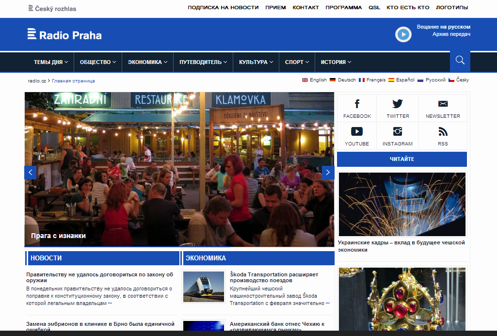Screen dimensions: 497x336
Task: Open the КУЛЬТУРА dropdown menu
Action: pyautogui.click(x=256, y=62)
